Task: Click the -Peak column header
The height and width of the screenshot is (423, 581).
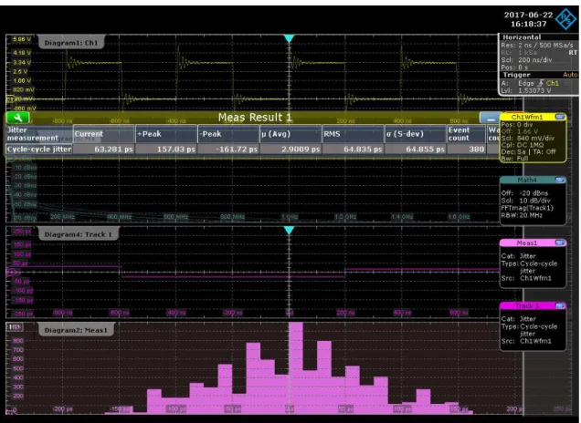Action: (x=228, y=134)
